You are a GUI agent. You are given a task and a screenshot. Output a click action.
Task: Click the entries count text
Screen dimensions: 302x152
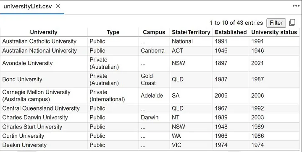point(236,23)
